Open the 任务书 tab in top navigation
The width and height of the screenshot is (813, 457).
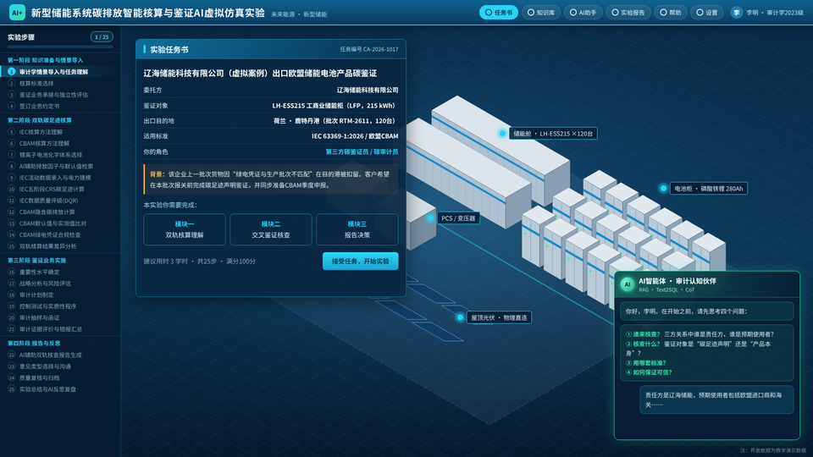click(x=498, y=13)
